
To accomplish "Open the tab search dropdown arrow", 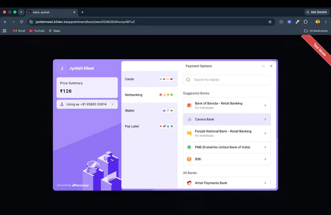I will pos(21,12).
